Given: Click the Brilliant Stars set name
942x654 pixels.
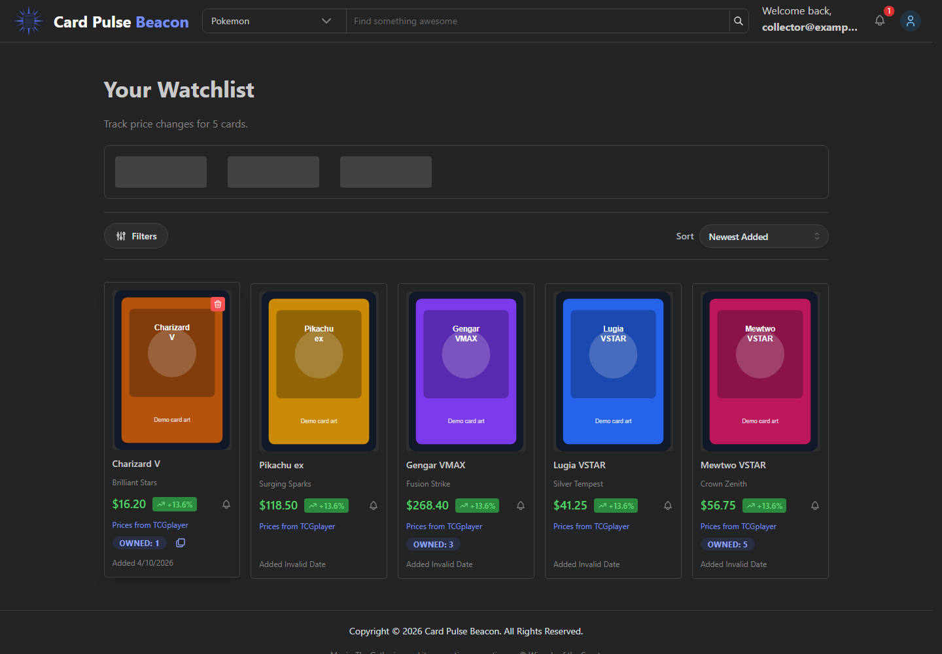Looking at the screenshot, I should click(135, 483).
